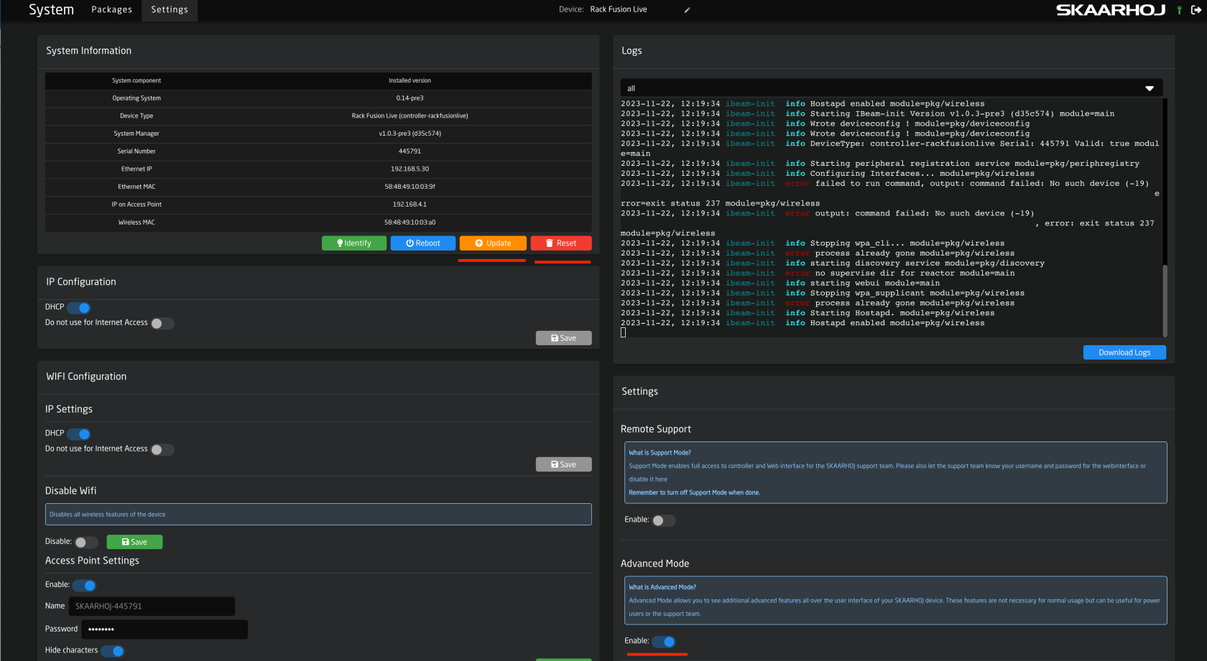
Task: Save the IP Configuration settings
Action: 564,338
